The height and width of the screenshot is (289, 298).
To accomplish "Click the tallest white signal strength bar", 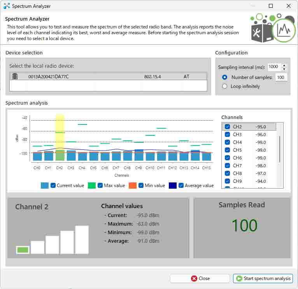I will (82, 240).
